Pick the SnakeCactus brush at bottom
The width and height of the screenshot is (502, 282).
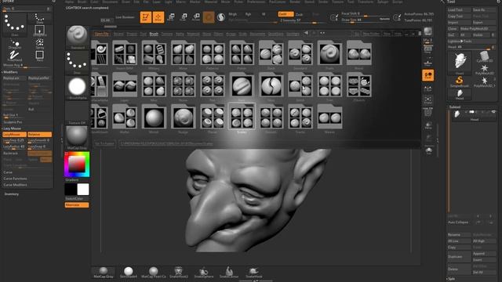click(228, 272)
